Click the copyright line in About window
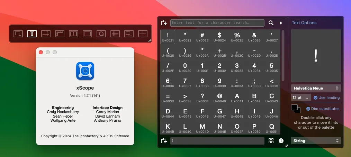 click(x=85, y=136)
